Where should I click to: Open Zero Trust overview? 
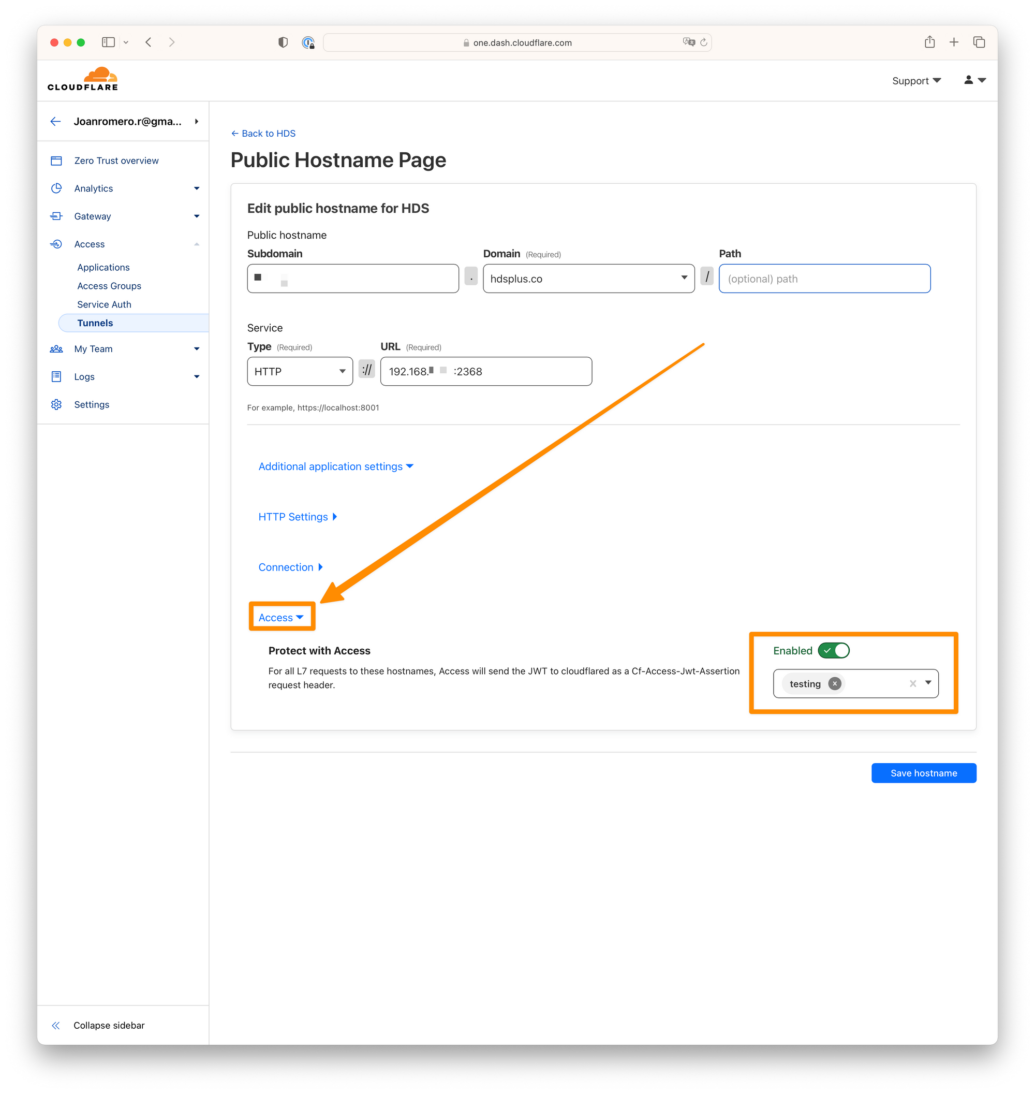pos(116,161)
